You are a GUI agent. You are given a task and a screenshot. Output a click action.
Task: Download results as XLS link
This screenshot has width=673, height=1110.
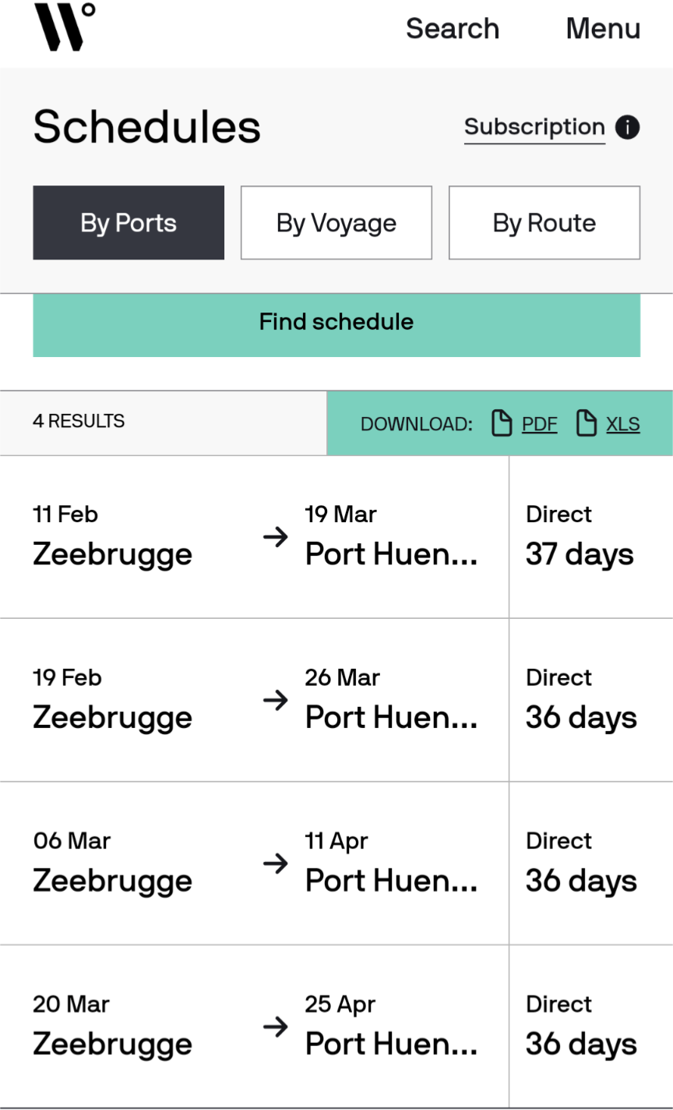click(x=623, y=424)
